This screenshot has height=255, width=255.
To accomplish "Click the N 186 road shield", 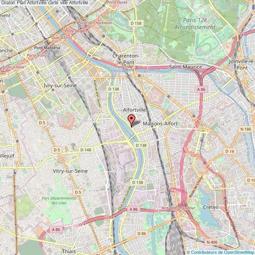I will (246, 129).
